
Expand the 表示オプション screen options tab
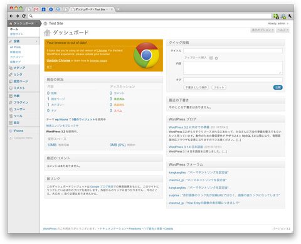pyautogui.click(x=263, y=30)
